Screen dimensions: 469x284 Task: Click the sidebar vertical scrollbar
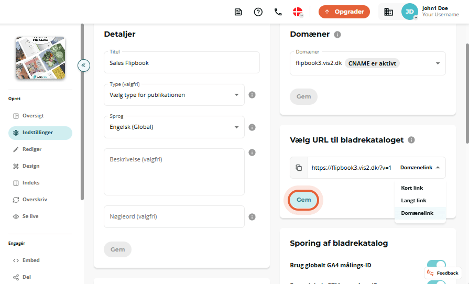(x=82, y=112)
